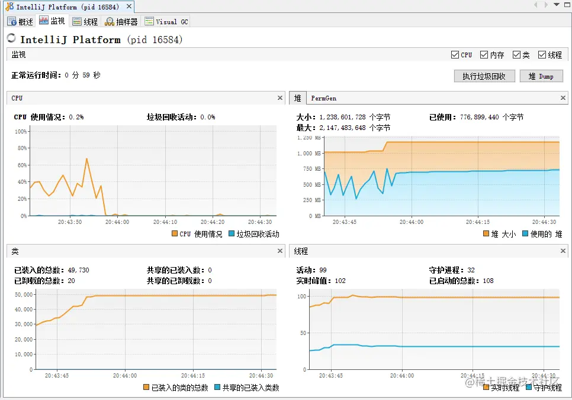
Task: Click the blue 共享的已装入类数 legend swatch
Action: [x=217, y=387]
